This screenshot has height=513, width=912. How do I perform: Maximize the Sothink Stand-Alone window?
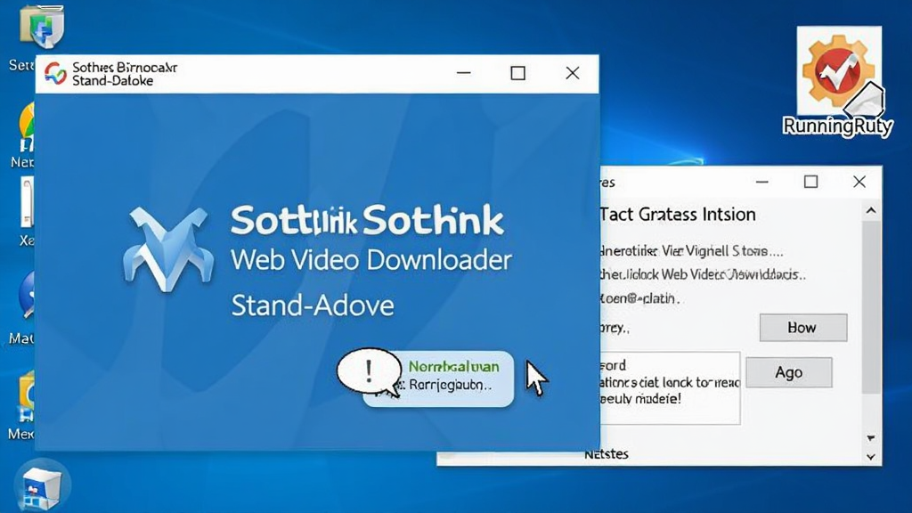(x=518, y=73)
